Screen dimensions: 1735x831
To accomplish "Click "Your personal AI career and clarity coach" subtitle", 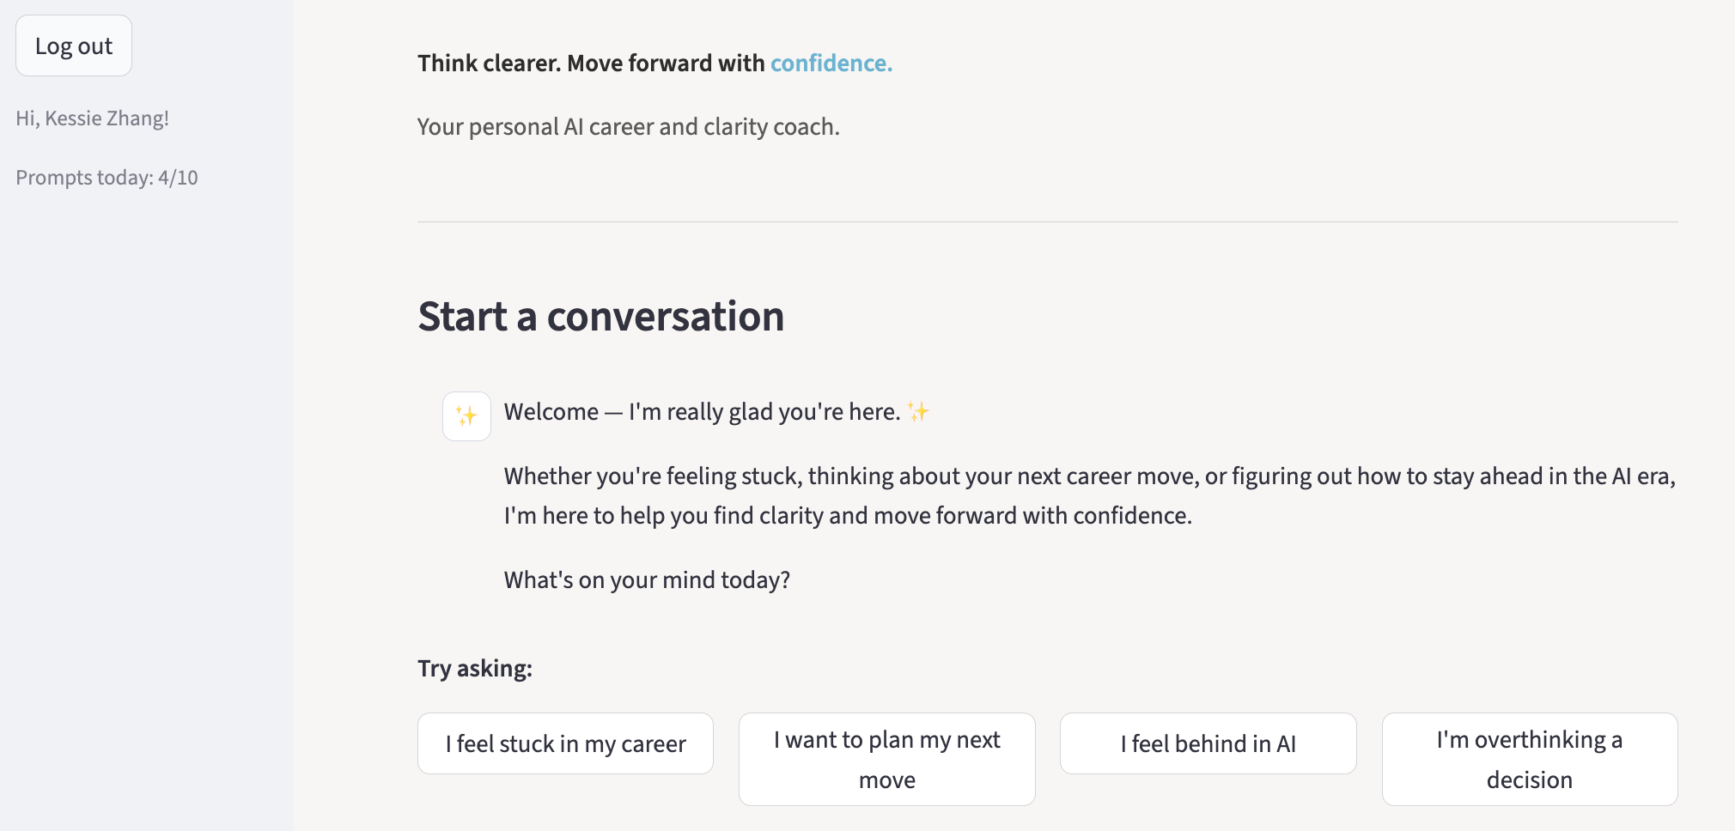I will (x=628, y=127).
